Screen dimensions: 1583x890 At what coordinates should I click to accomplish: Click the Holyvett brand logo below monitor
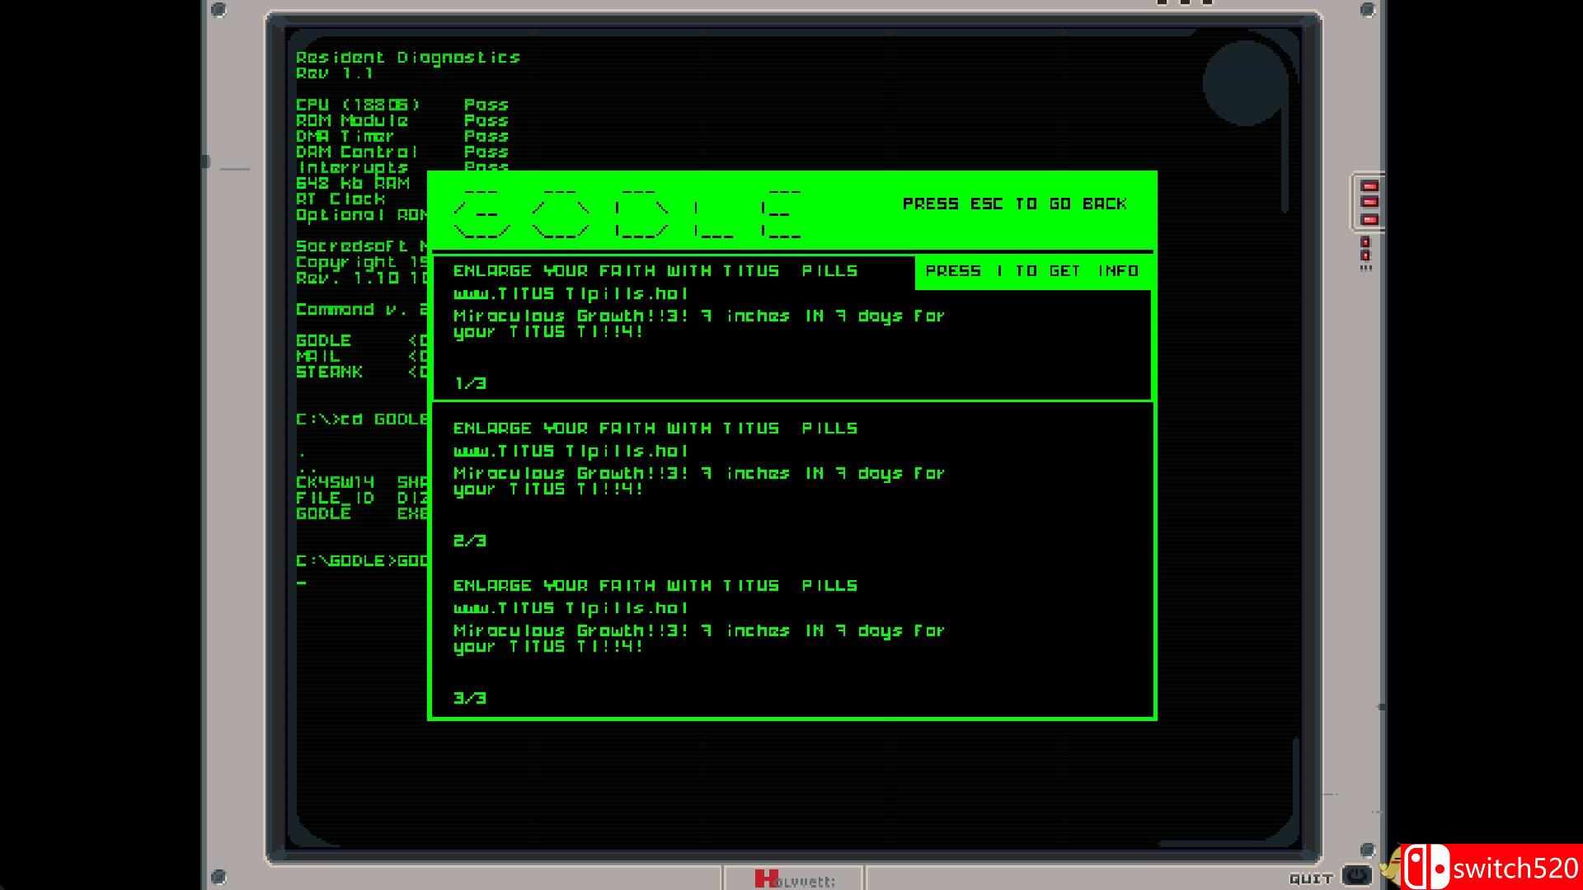click(794, 879)
